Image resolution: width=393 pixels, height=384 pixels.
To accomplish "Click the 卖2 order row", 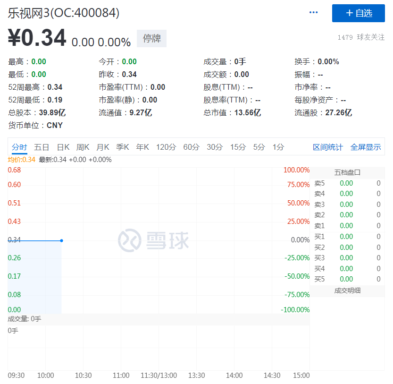I will pos(347,215).
